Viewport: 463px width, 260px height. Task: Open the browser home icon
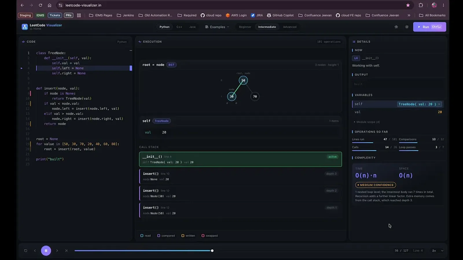(x=49, y=5)
